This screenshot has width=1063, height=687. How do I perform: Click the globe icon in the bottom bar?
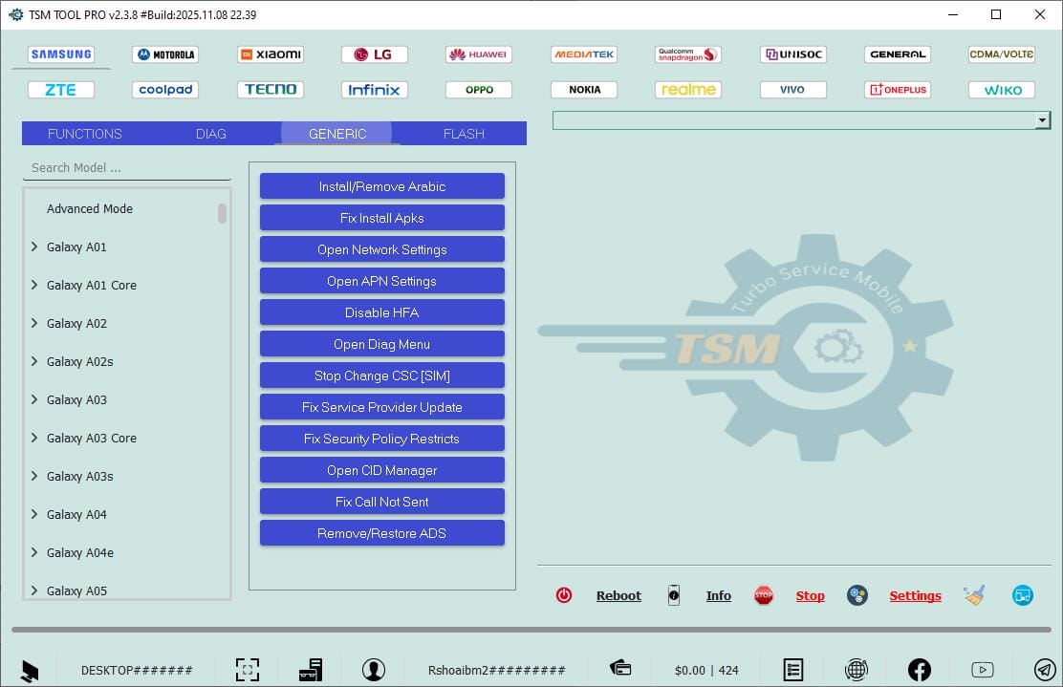[857, 669]
